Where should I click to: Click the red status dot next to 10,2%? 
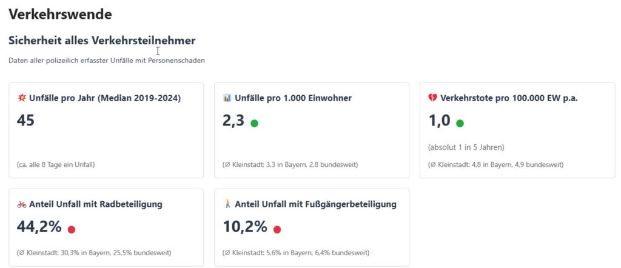click(277, 229)
